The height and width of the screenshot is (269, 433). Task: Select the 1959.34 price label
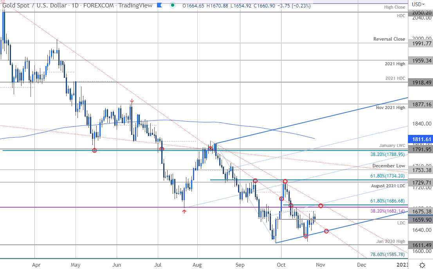click(421, 61)
